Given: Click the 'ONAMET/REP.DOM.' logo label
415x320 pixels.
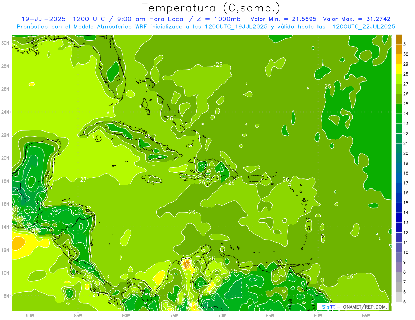Looking at the screenshot, I should 365,307.
